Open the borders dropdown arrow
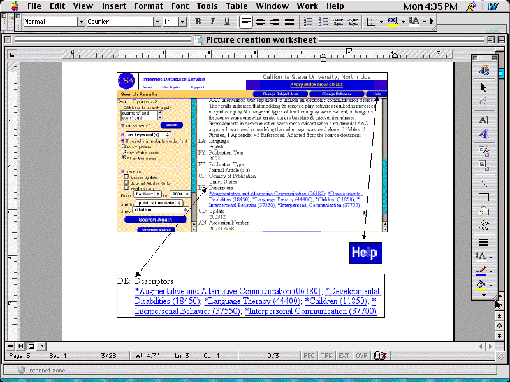The image size is (510, 382). click(381, 22)
